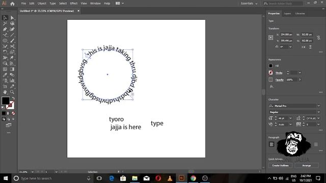Open the Object menu

click(42, 4)
